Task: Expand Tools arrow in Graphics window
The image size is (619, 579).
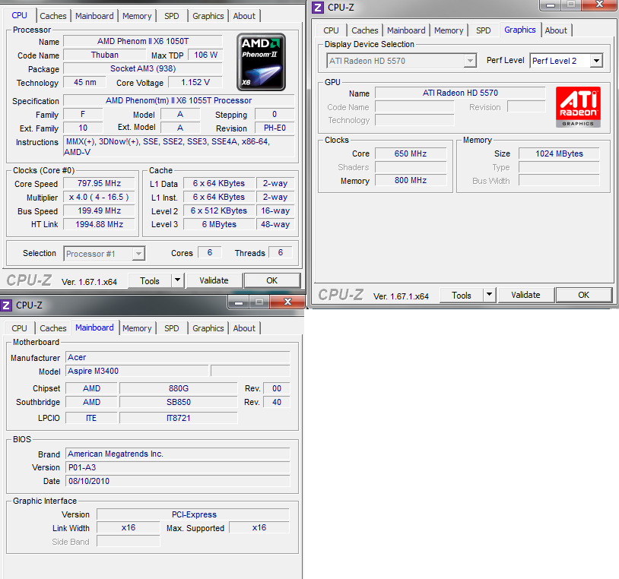Action: tap(490, 295)
